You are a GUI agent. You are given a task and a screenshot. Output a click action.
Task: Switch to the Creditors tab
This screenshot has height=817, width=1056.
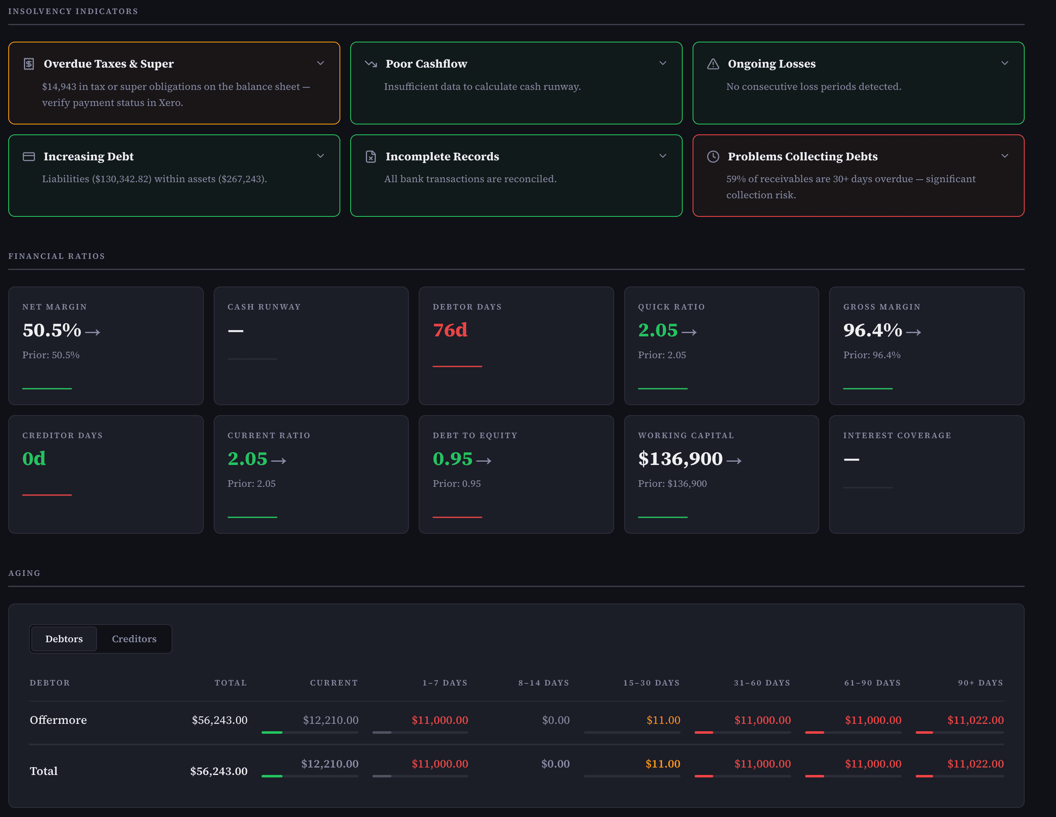[134, 639]
